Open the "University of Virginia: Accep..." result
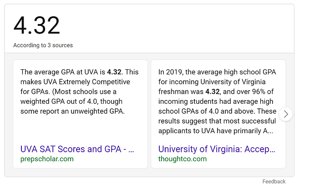The height and width of the screenshot is (188, 314). coord(217,149)
